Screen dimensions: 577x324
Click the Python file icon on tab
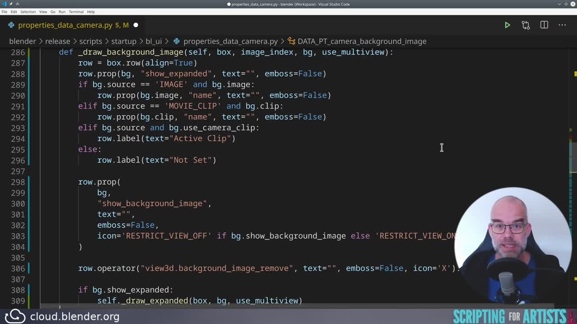(11, 25)
